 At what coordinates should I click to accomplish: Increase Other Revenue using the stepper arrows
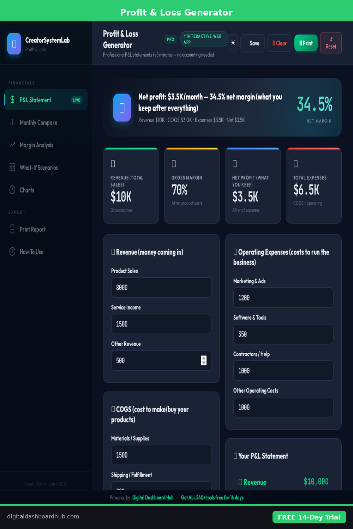click(x=204, y=358)
